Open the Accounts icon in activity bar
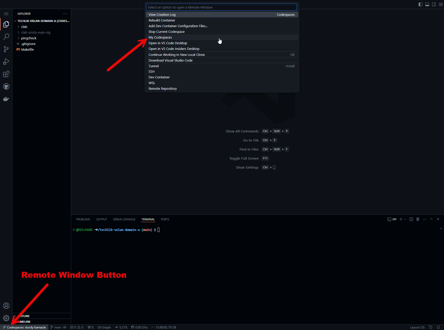The image size is (444, 330). click(x=6, y=306)
